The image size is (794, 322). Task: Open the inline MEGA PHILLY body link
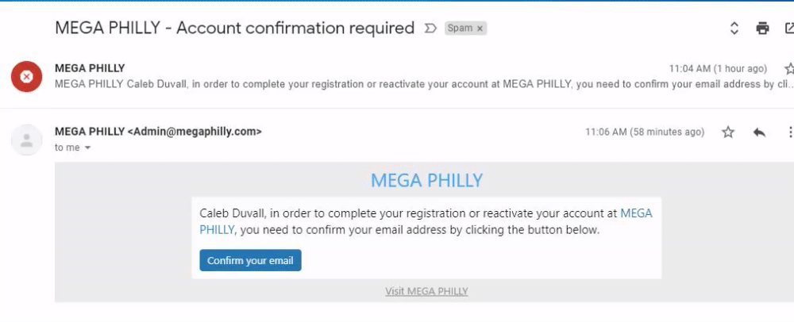click(x=635, y=213)
